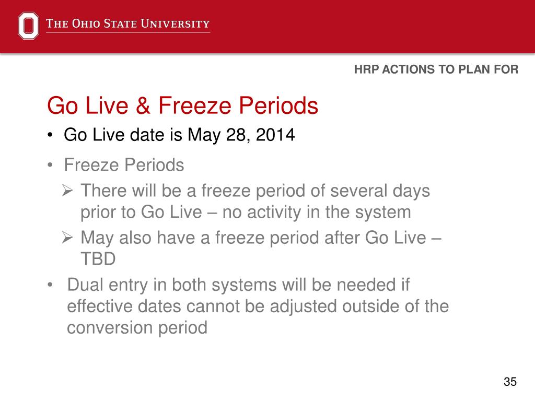
Task: Click The Ohio State University wordmark
Action: 128,24
